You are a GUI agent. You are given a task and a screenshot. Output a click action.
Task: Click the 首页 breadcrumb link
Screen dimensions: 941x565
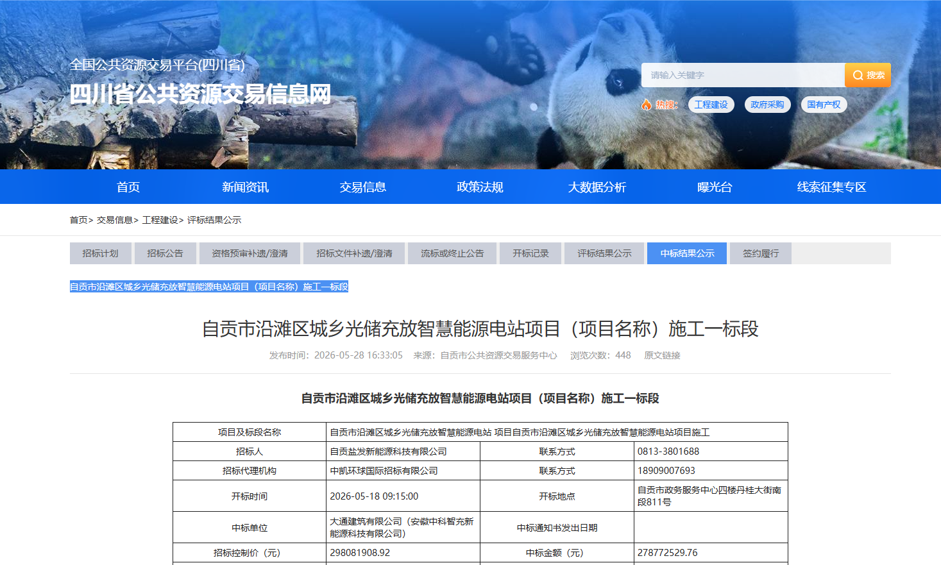(78, 220)
